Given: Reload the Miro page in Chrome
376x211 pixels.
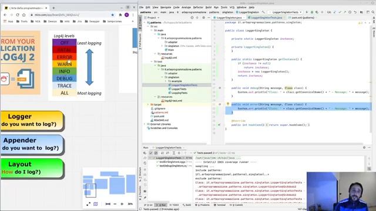Looking at the screenshot, I should pyautogui.click(x=18, y=15).
